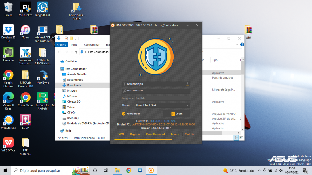
Task: Open Rescue and Smart Assistant shortcut
Action: (26, 56)
